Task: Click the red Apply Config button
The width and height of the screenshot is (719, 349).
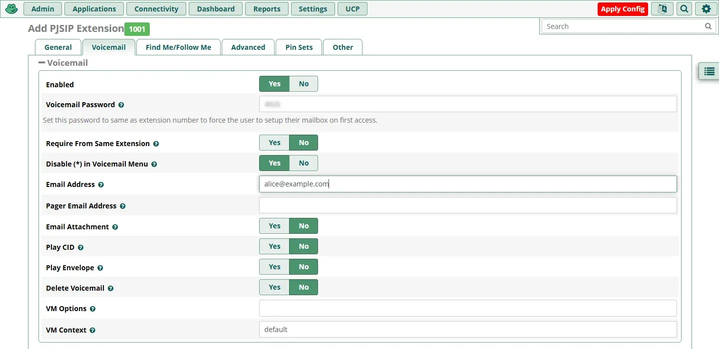Action: (x=623, y=9)
